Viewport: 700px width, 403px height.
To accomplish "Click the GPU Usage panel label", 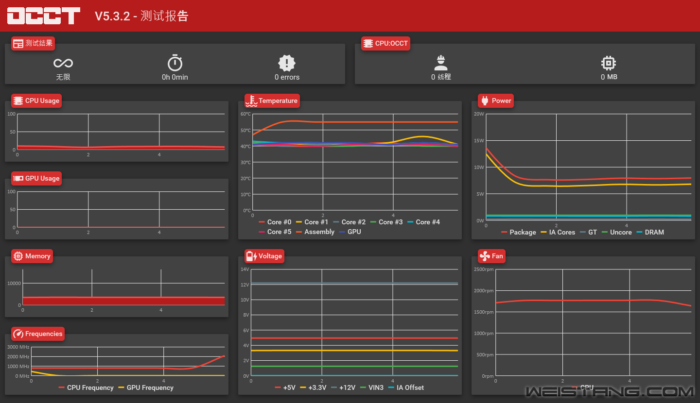I will (42, 178).
